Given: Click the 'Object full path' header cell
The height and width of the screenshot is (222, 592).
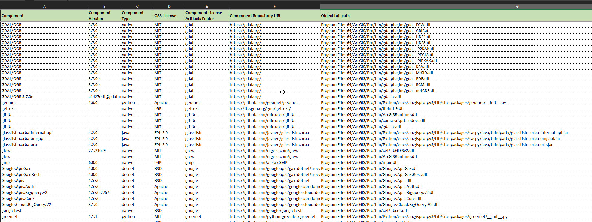Looking at the screenshot, I should 456,16.
